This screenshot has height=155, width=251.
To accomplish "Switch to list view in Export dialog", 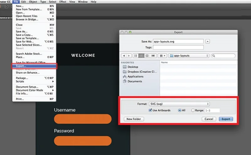I will [x=141, y=56].
